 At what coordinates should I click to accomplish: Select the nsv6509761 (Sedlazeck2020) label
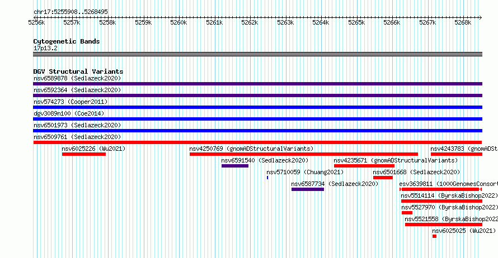[77, 137]
